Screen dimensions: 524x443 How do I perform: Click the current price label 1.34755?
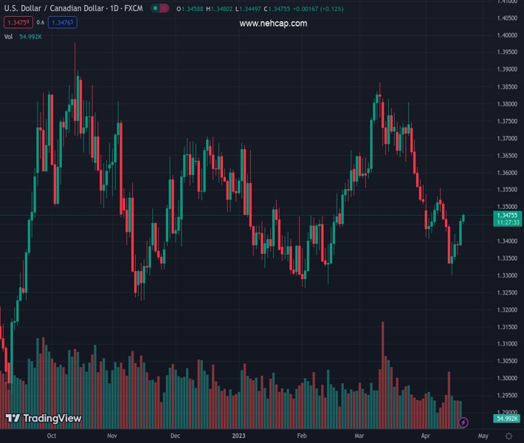(508, 214)
